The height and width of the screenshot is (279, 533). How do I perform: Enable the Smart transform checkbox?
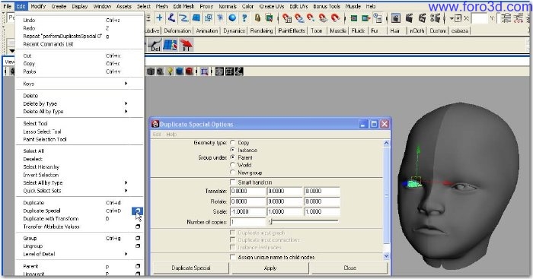click(232, 182)
